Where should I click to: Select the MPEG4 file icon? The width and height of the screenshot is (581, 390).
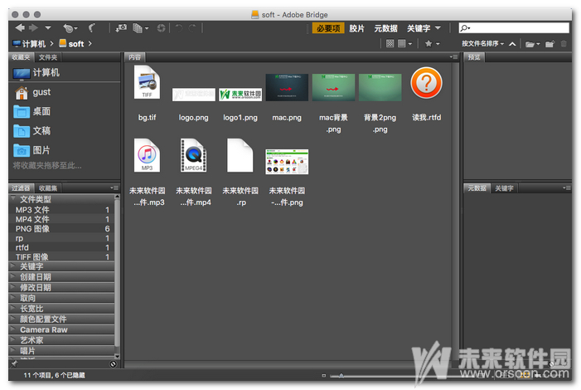[x=193, y=155]
